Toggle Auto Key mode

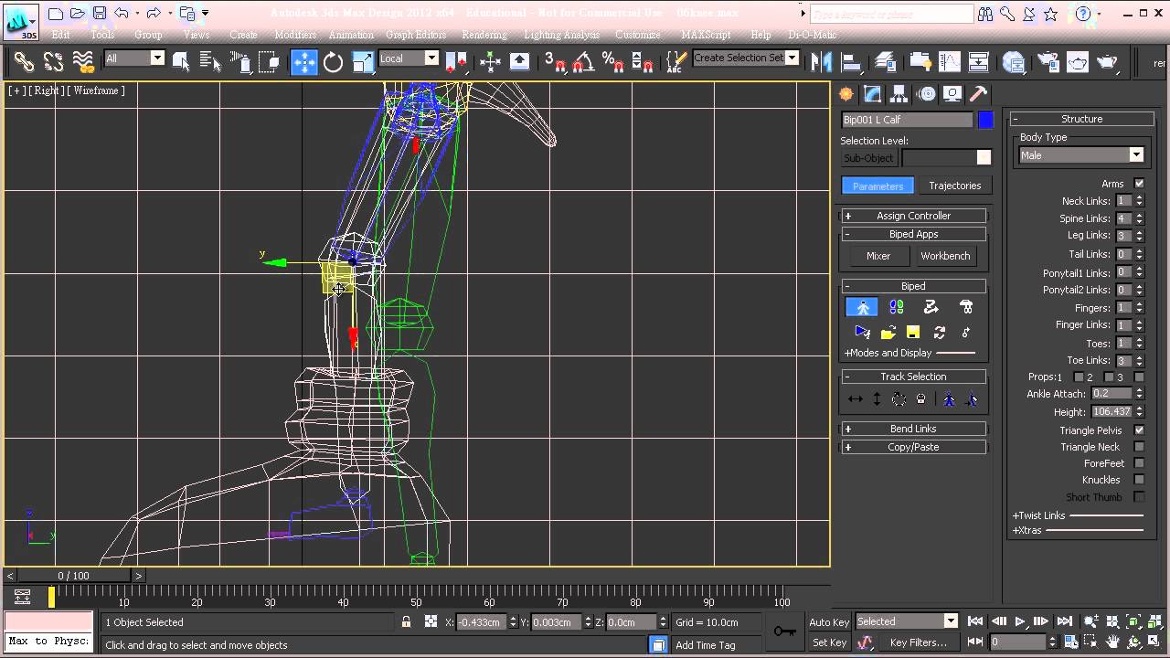(x=829, y=622)
